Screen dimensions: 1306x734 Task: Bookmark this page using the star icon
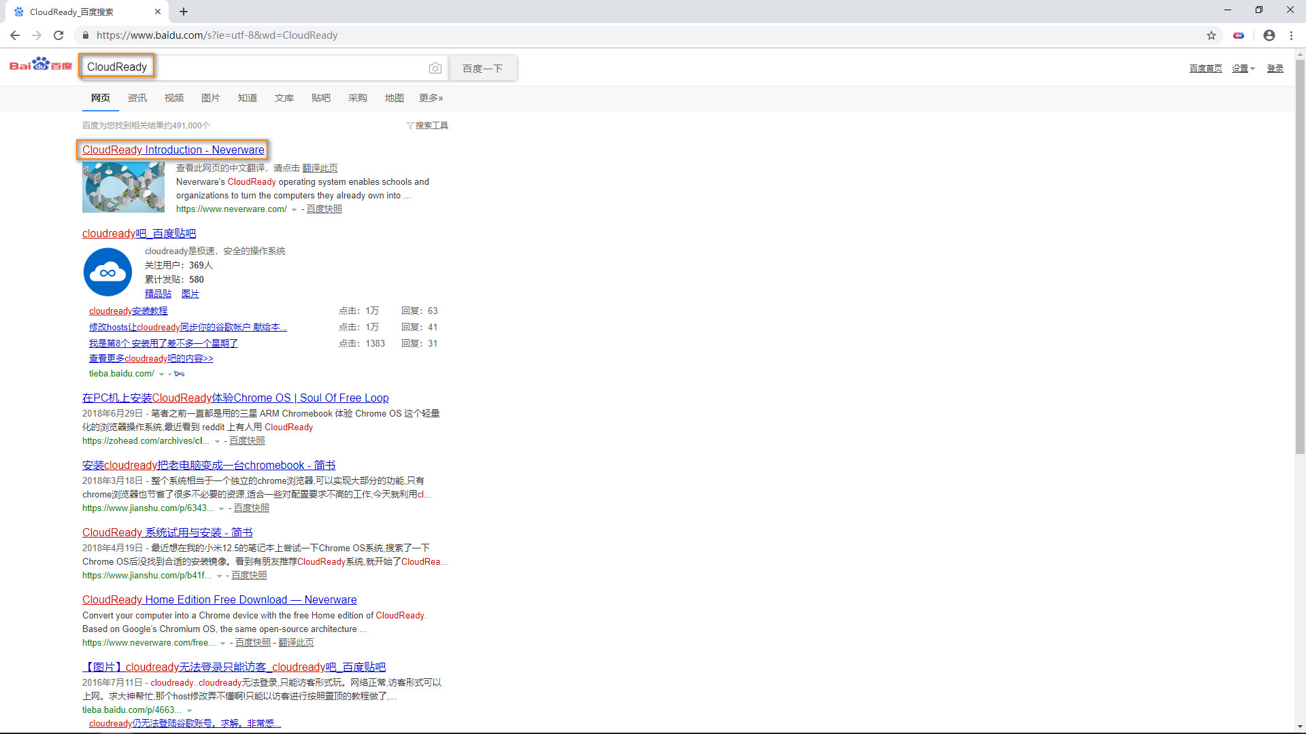click(1212, 35)
